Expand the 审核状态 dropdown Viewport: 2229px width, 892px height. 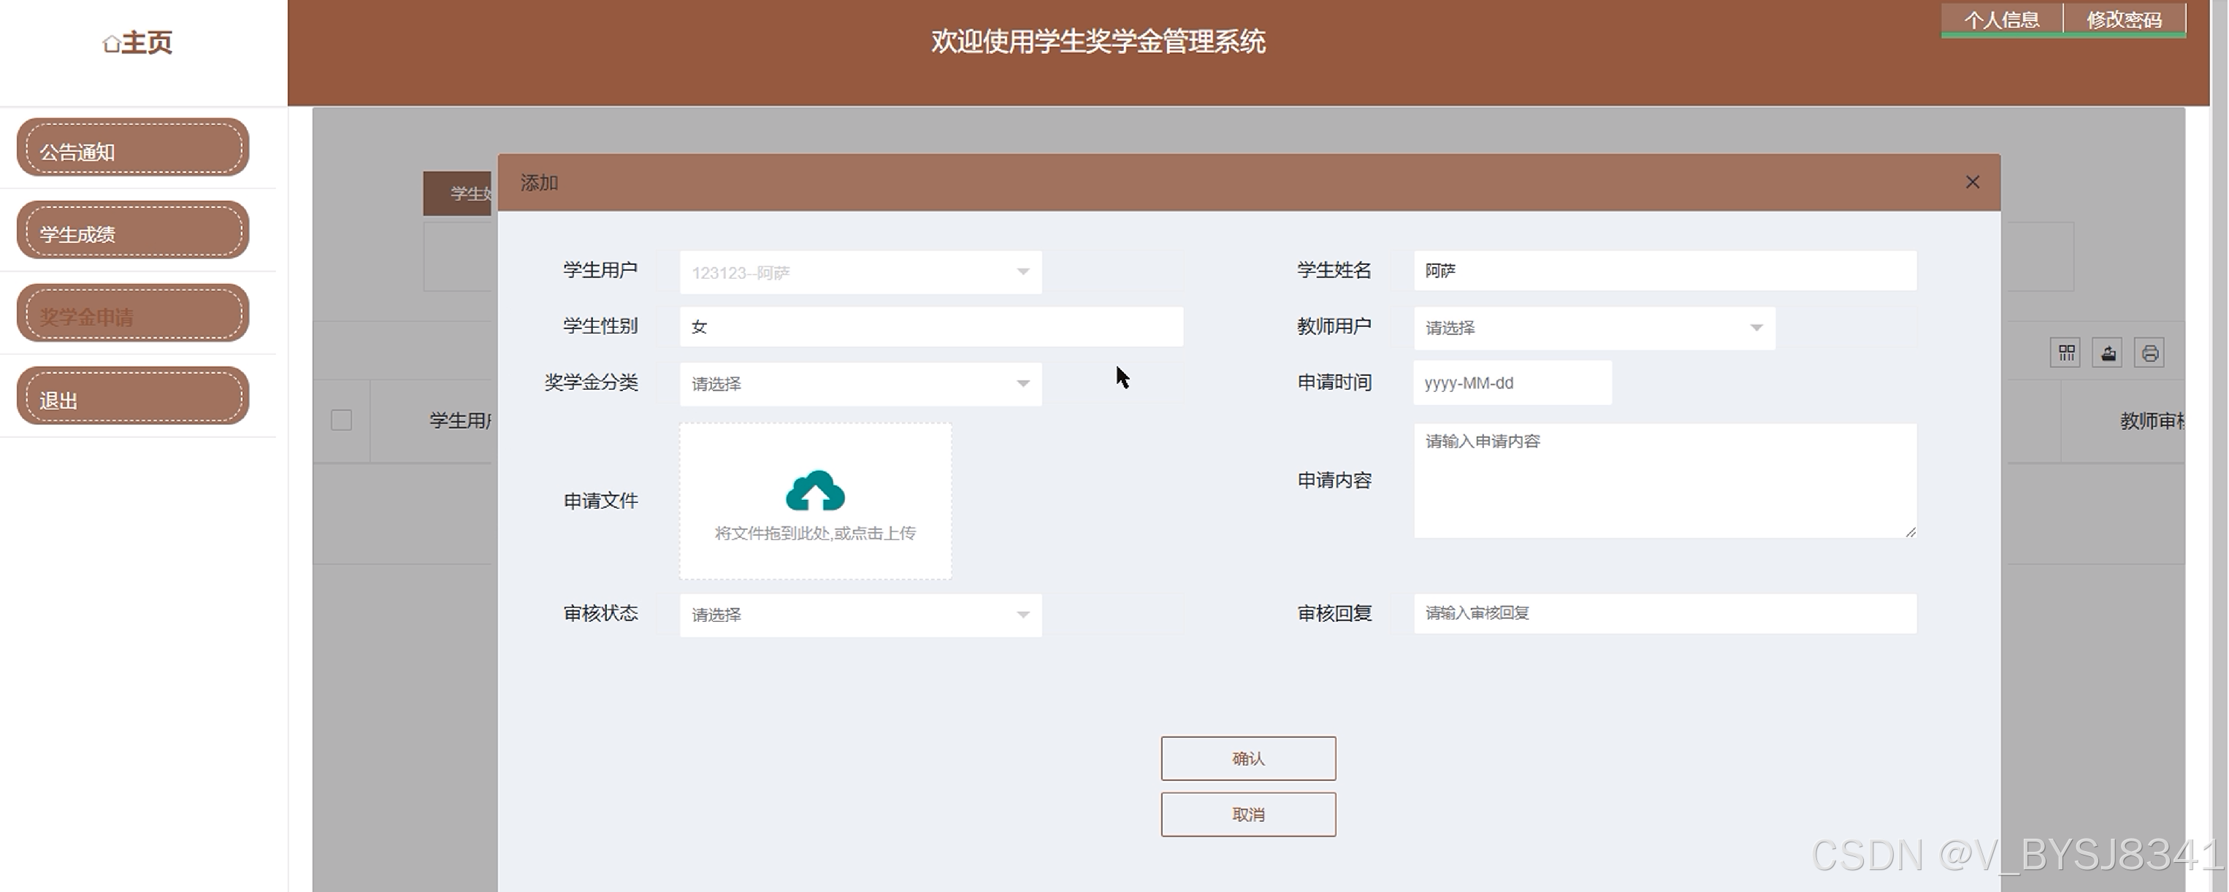860,615
